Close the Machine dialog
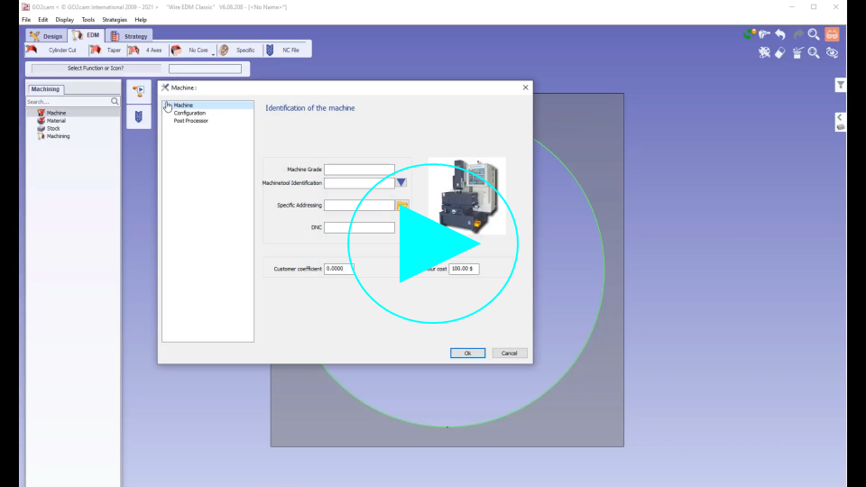Viewport: 866px width, 487px height. [x=525, y=87]
